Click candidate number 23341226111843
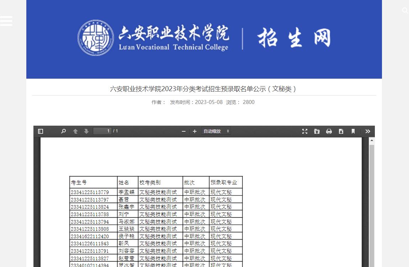The image size is (409, 267). 90,244
